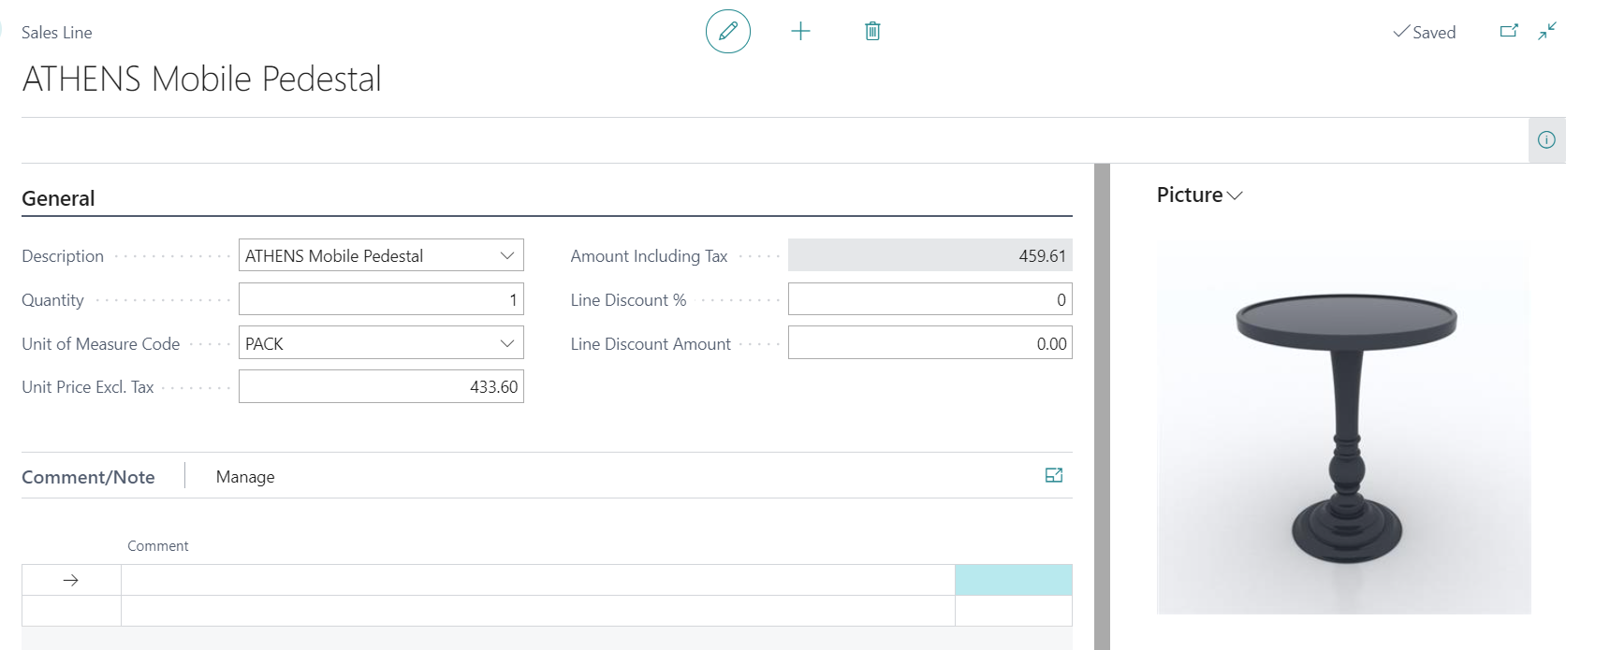Click the Amount Including Tax value
Screen dimensions: 1610x650
click(x=929, y=255)
